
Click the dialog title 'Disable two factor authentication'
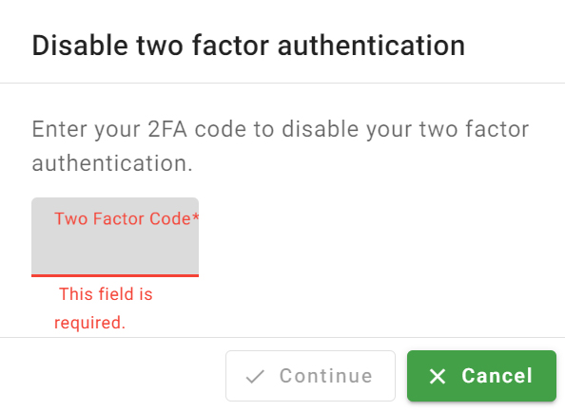pyautogui.click(x=248, y=46)
